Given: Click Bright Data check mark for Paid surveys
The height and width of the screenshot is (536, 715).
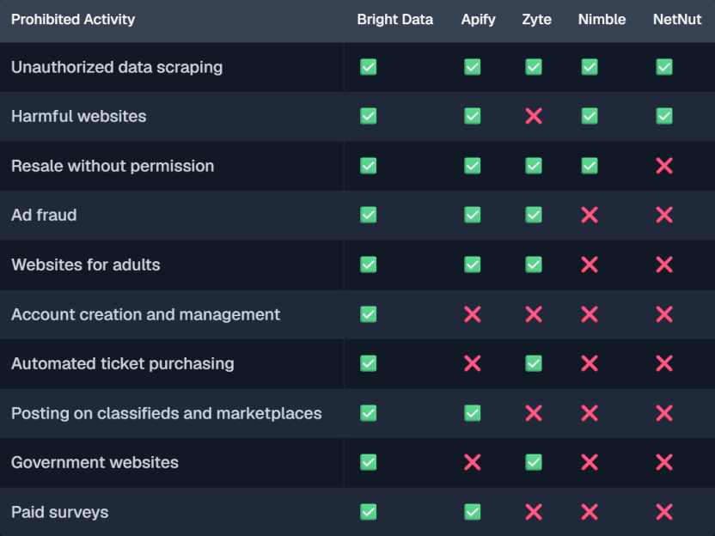Looking at the screenshot, I should point(368,512).
